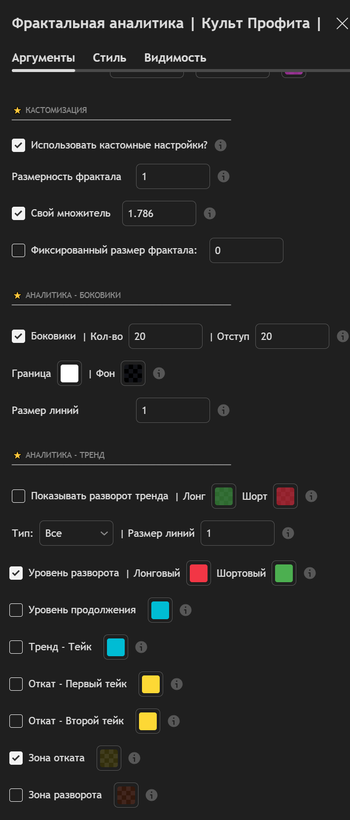
Task: Click the Свой множитель value field
Action: [x=159, y=214]
